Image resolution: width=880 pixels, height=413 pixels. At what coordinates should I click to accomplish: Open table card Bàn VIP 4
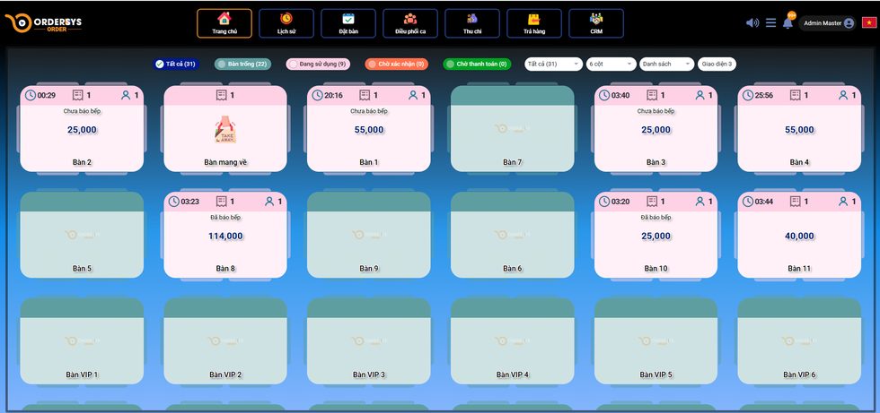pyautogui.click(x=513, y=340)
